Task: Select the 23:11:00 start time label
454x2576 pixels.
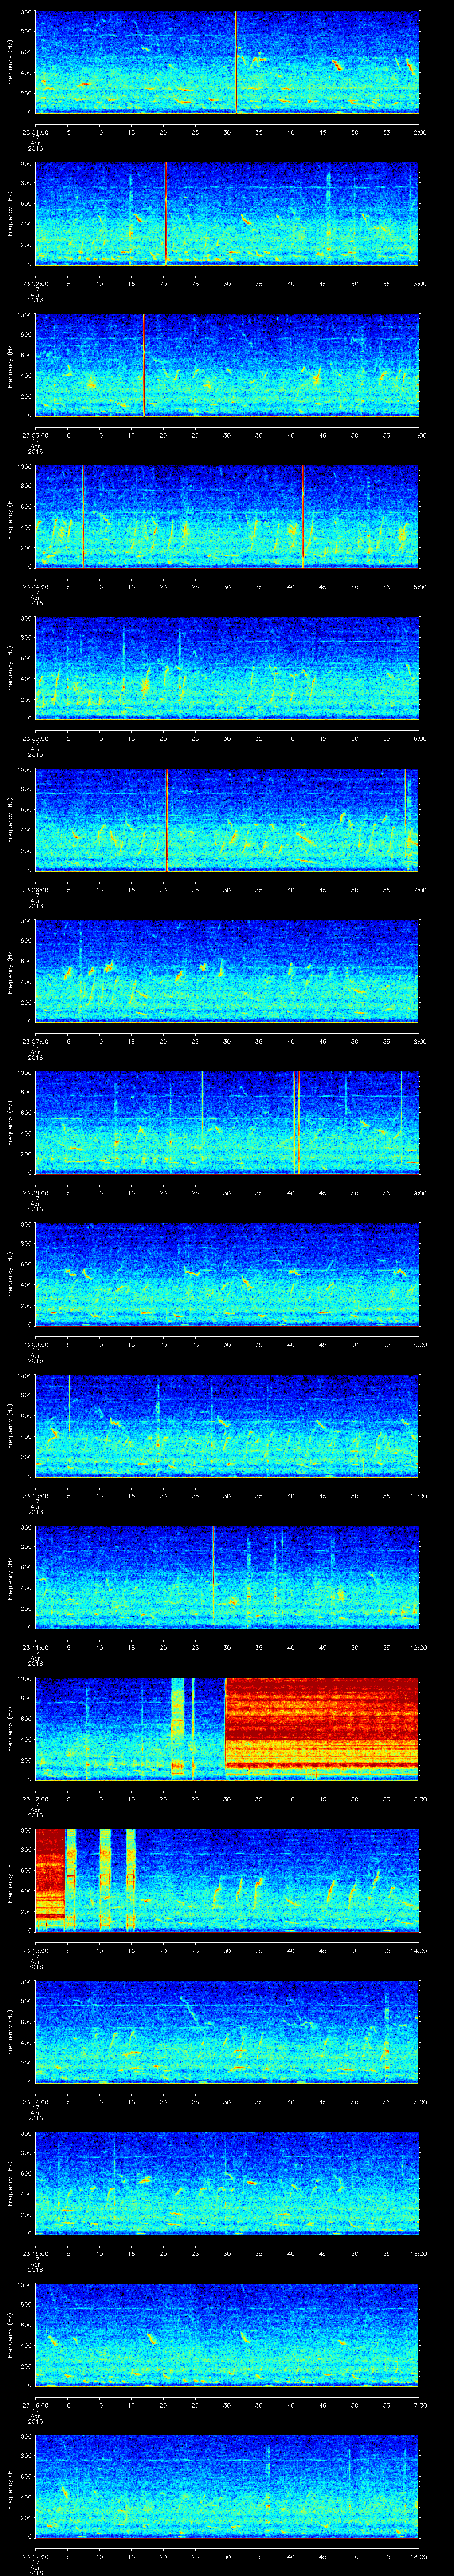Action: pos(36,1647)
